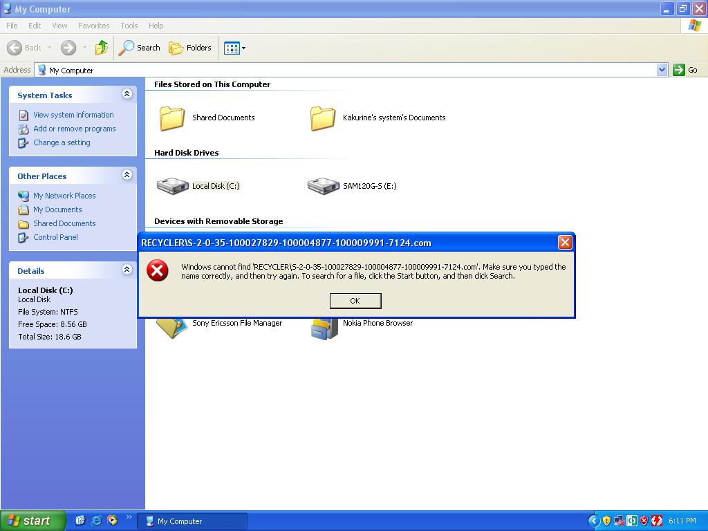Screen dimensions: 708x531
Task: Click the Go button
Action: pos(685,70)
